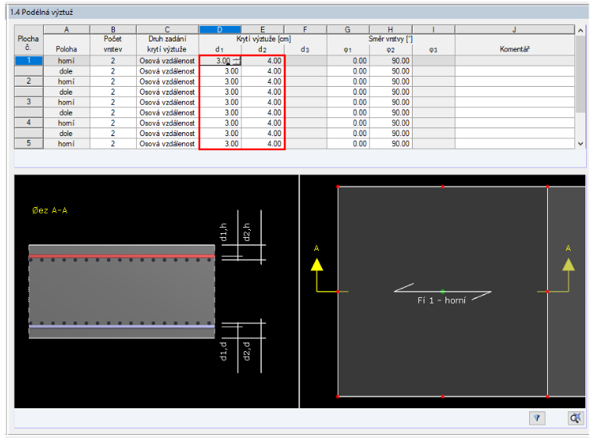The image size is (594, 438).
Task: Click 'horní' position cell of surface 1
Action: [66, 61]
